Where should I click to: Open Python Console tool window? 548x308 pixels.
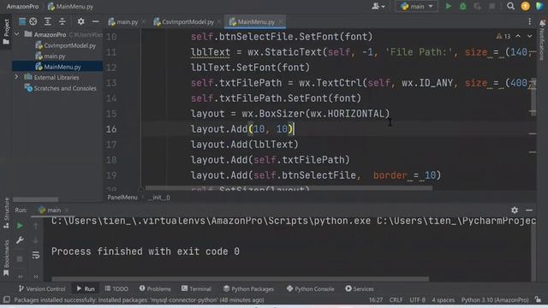(310, 289)
